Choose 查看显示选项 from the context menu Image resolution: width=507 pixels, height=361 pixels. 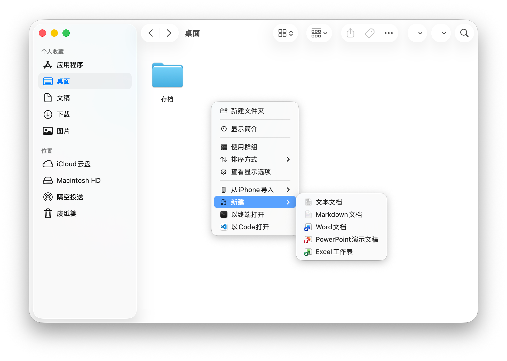[255, 172]
